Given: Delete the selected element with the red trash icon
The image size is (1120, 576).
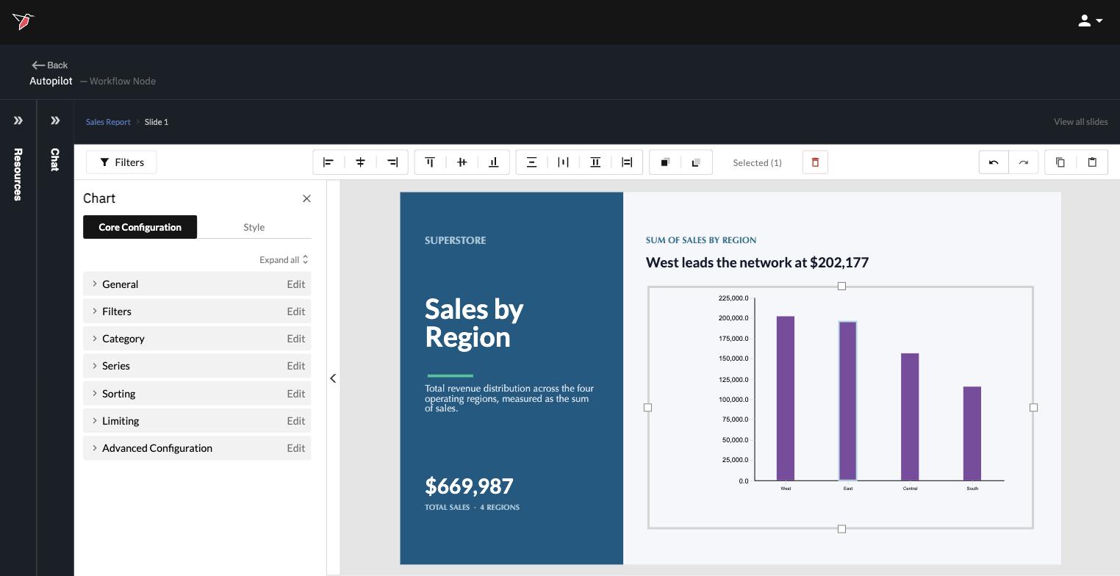Looking at the screenshot, I should (815, 162).
